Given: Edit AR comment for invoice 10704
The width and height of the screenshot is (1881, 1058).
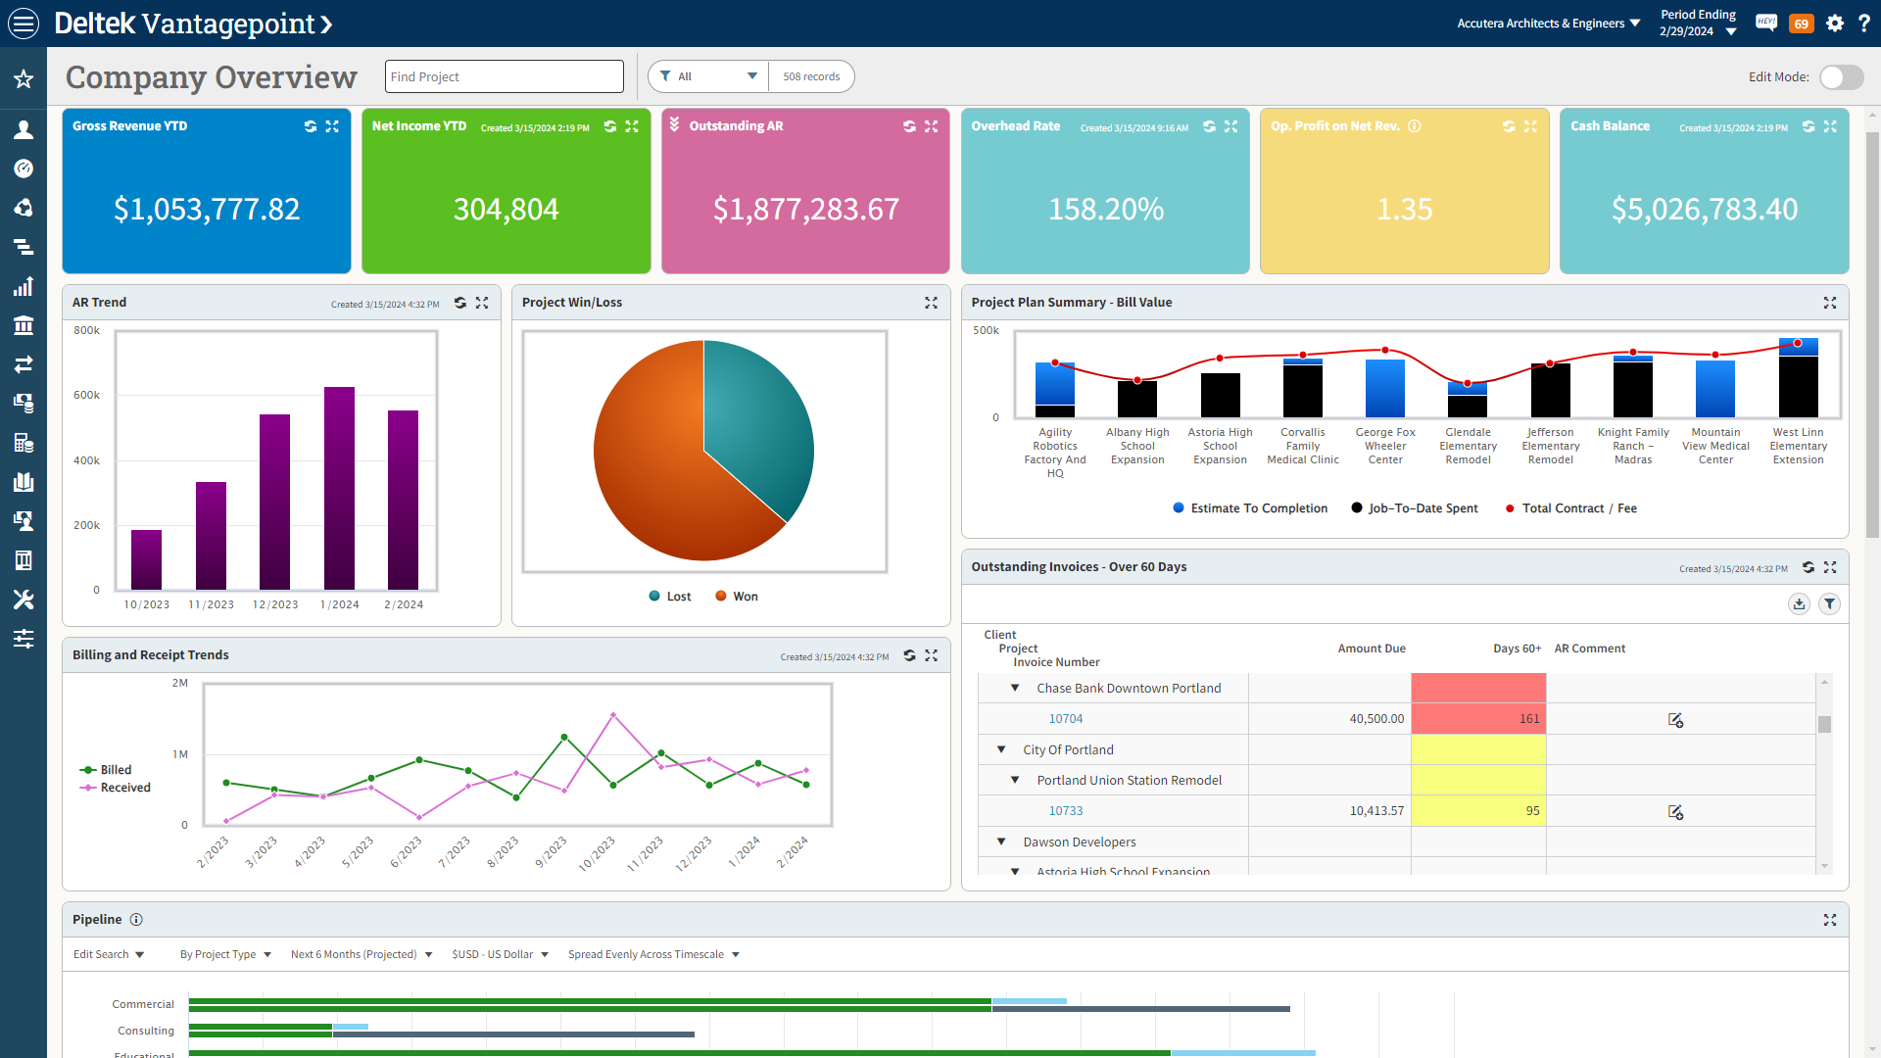Looking at the screenshot, I should point(1675,720).
